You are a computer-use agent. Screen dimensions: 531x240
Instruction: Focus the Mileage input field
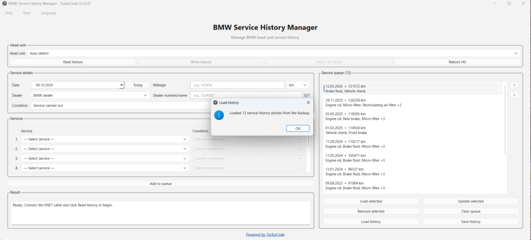[237, 85]
